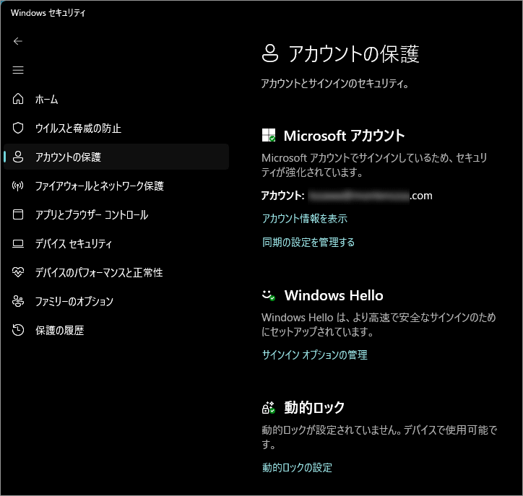Click the Microsoft アカウント heading logo
Viewport: 523px width, 496px height.
pyautogui.click(x=269, y=136)
